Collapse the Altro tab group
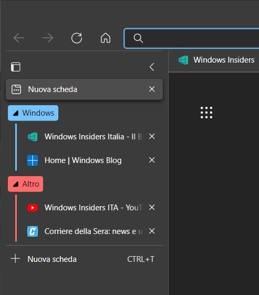Viewport: 259px width, 295px height. point(26,184)
